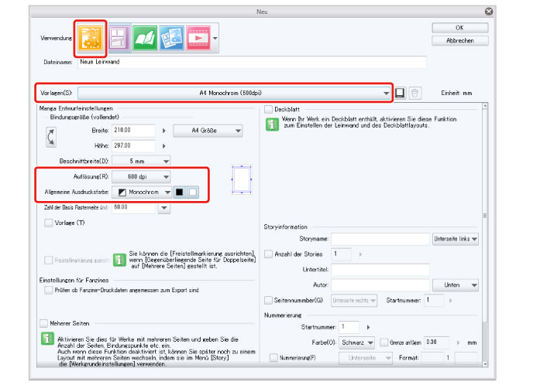Image resolution: width=540 pixels, height=385 pixels.
Task: Swap width and height rotate icon
Action: (x=51, y=137)
